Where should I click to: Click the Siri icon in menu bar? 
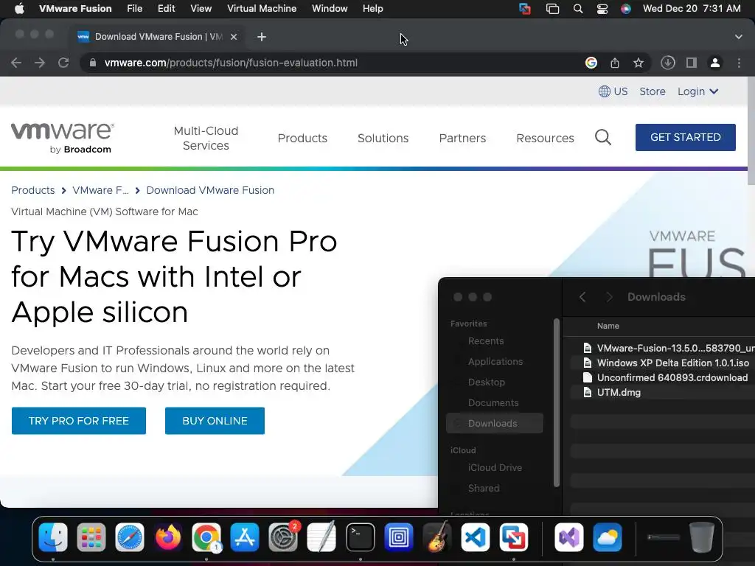pos(625,9)
